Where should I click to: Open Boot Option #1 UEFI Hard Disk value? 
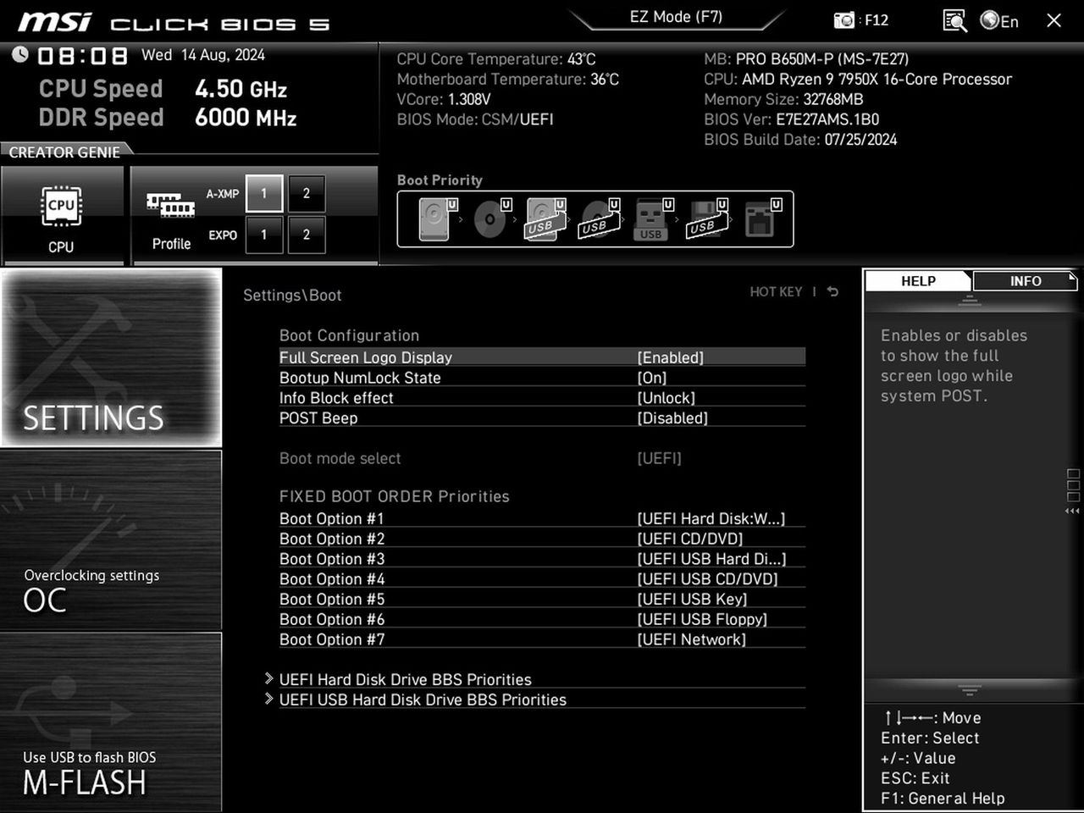pyautogui.click(x=711, y=519)
